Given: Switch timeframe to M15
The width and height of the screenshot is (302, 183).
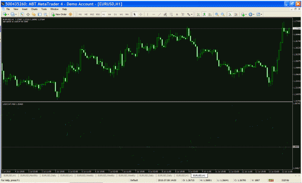Looking at the screenshot, I should tap(92, 14).
